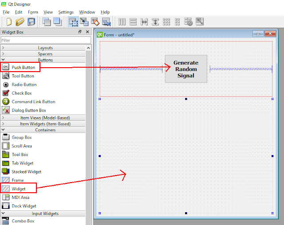Switch to Edit Signals/Slots mode
The width and height of the screenshot is (284, 225).
point(84,22)
